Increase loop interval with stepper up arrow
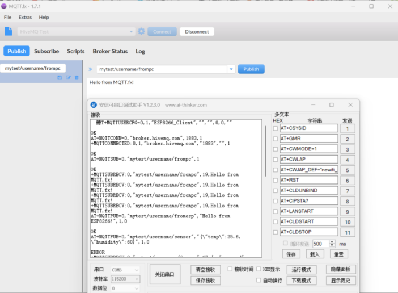The image size is (398, 293). [x=332, y=242]
